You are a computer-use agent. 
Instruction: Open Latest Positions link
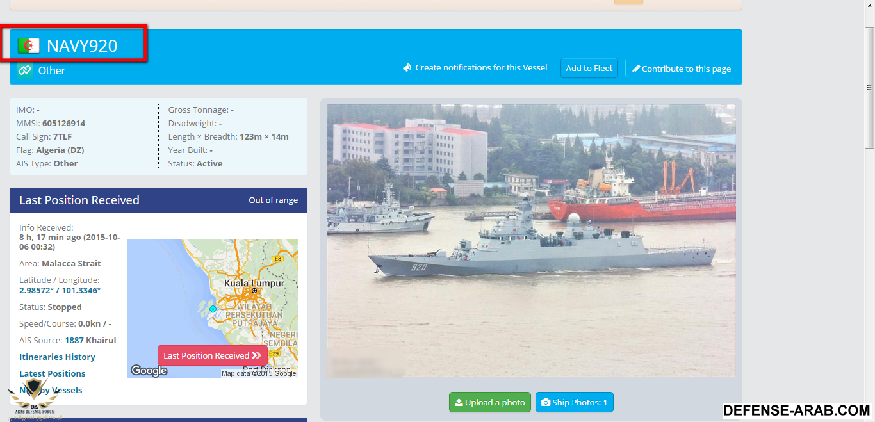coord(52,373)
